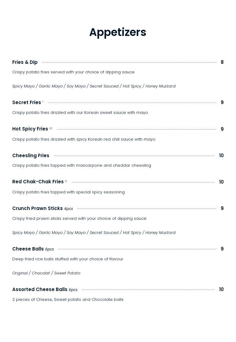Click the Original / Chocolat / Sweet Potato flavours line
This screenshot has height=342, width=236.
click(46, 273)
